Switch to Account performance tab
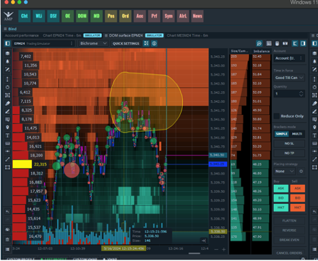 tap(22, 35)
